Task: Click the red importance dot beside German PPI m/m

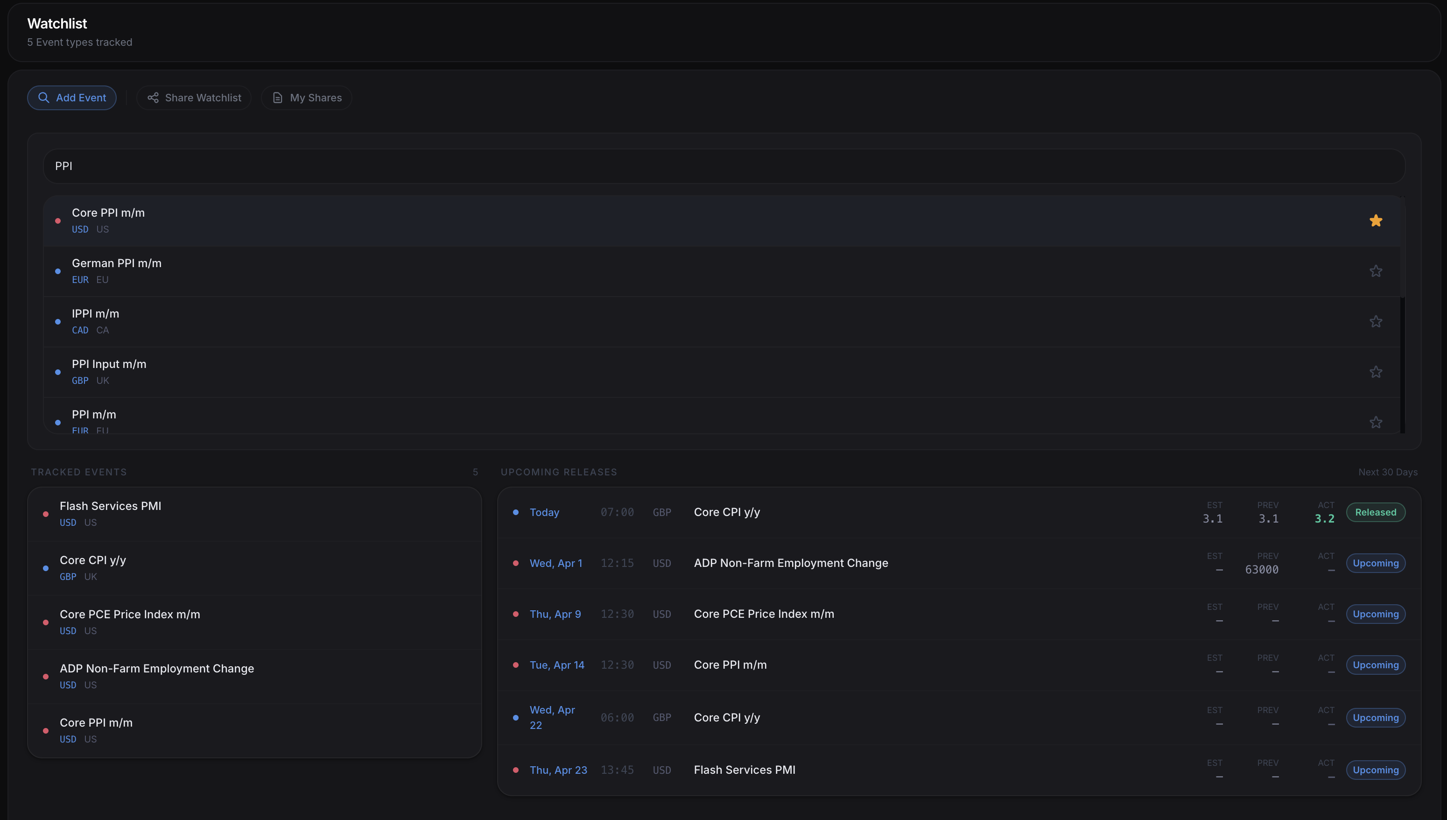Action: tap(57, 271)
